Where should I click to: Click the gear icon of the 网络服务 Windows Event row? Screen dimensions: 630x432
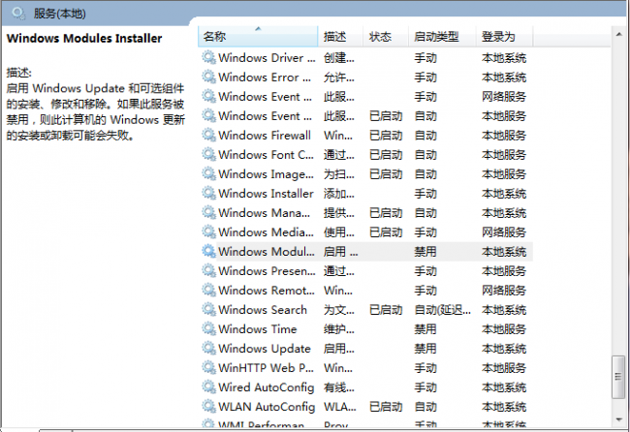(x=208, y=96)
